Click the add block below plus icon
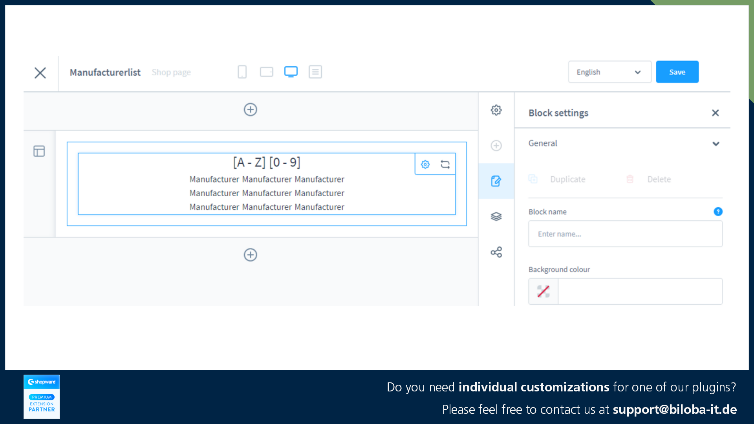This screenshot has width=754, height=424. coord(250,255)
